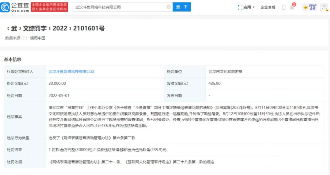This screenshot has width=330, height=175.
Task: Select the 处罚单位 label cell
Action: pos(185,72)
